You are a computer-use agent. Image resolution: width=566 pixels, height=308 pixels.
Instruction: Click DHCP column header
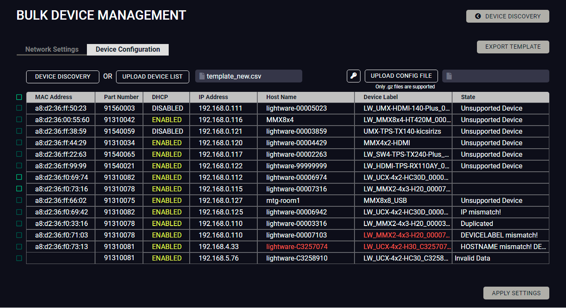click(166, 97)
